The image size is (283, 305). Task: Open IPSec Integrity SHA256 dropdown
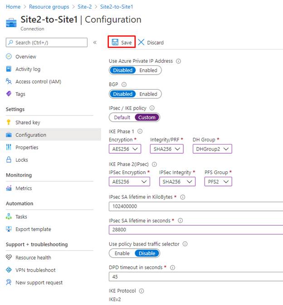click(177, 181)
